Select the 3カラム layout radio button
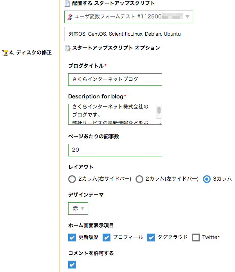This screenshot has height=272, width=235. click(x=207, y=179)
